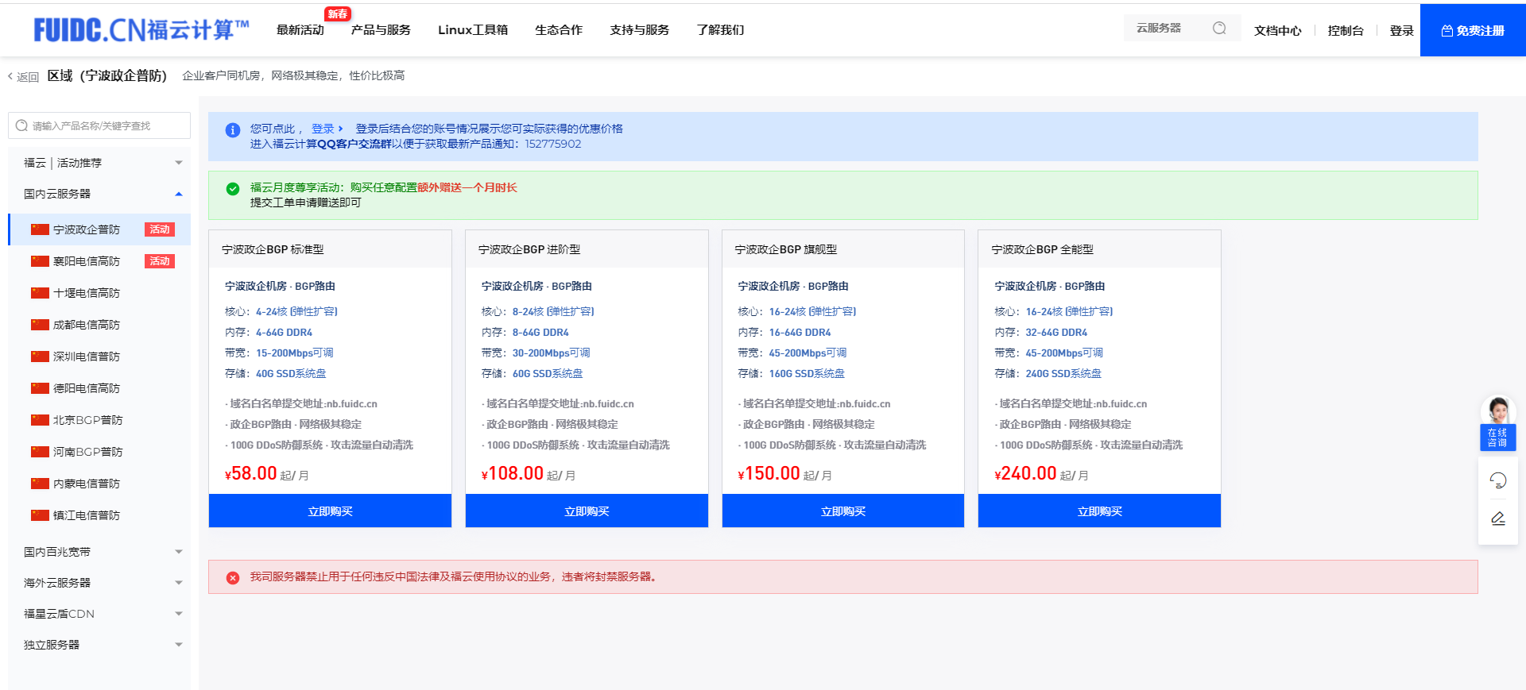Click the ¥58.00 price text

pos(251,474)
